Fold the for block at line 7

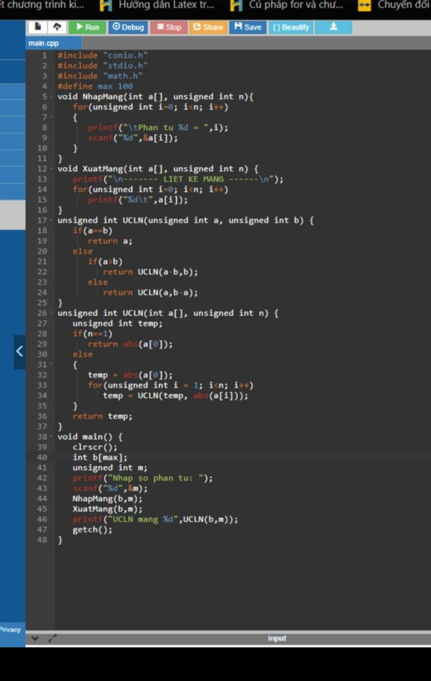(51, 118)
